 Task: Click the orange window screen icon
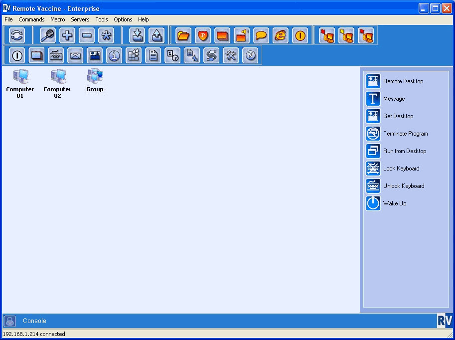point(222,35)
